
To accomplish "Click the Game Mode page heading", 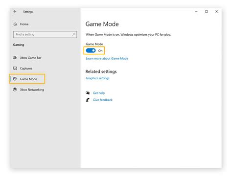I will (x=102, y=24).
